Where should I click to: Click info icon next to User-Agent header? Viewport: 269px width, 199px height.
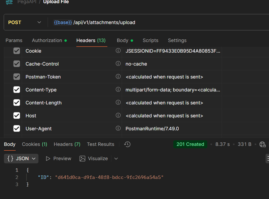point(118,128)
